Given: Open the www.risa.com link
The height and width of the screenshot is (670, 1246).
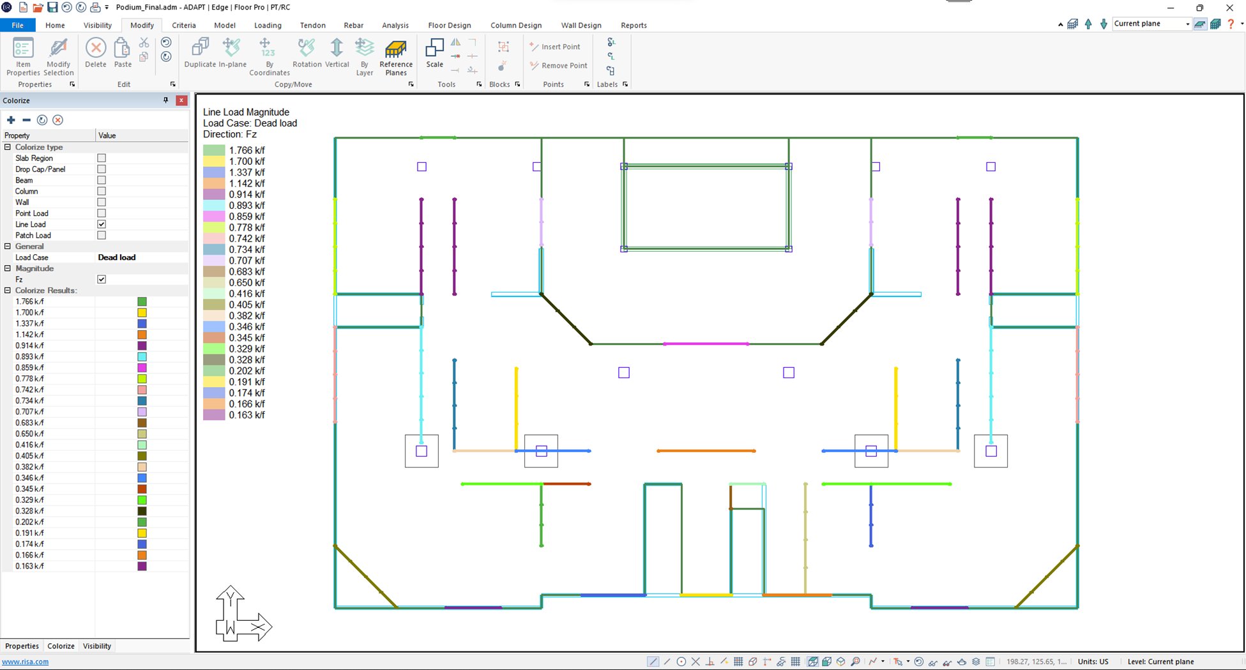Looking at the screenshot, I should coord(26,662).
